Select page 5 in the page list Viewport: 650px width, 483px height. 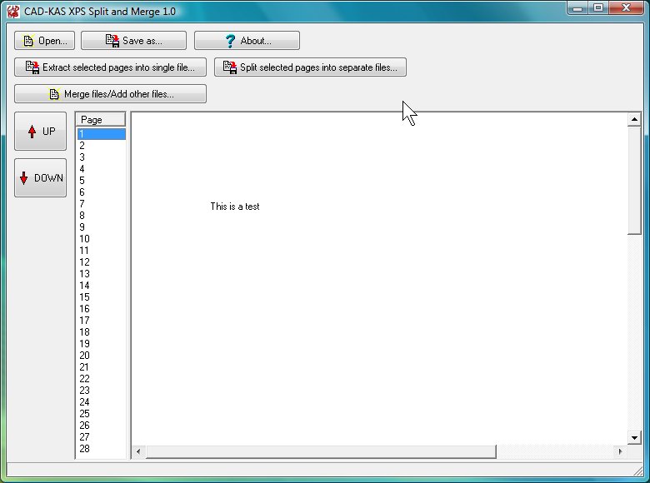pos(100,181)
